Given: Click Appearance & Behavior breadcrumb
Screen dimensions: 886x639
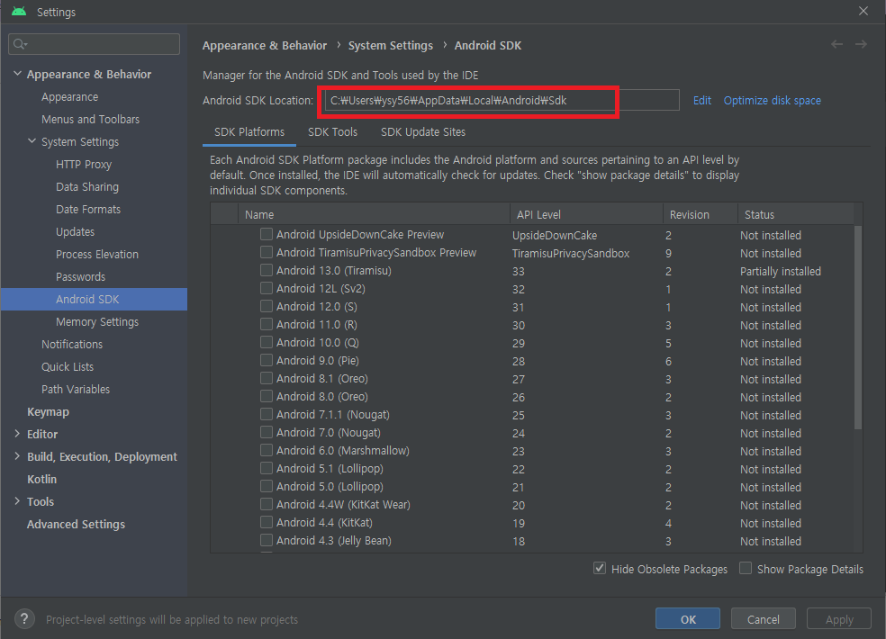Looking at the screenshot, I should [265, 46].
